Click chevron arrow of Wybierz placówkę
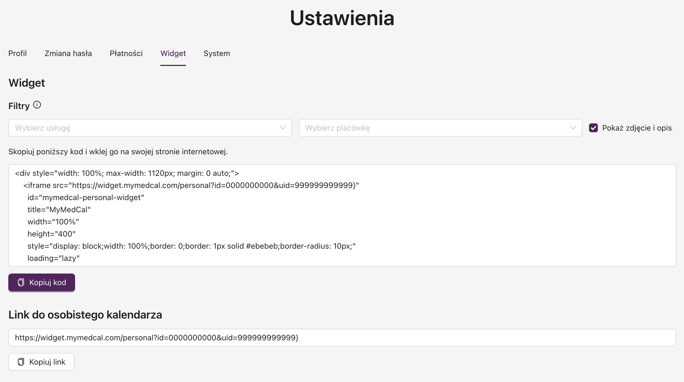684x382 pixels. tap(573, 128)
